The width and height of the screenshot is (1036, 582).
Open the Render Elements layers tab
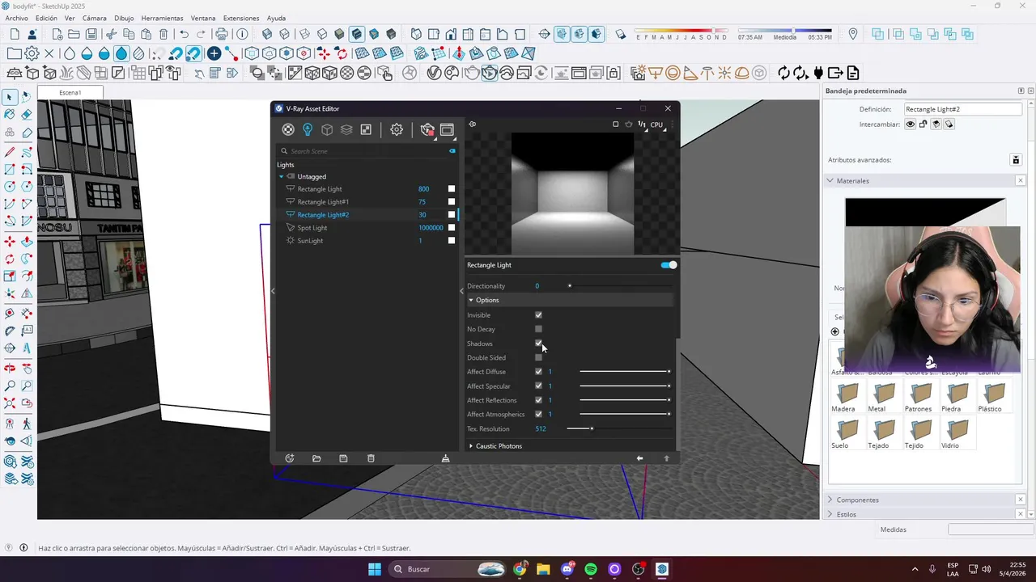point(346,129)
